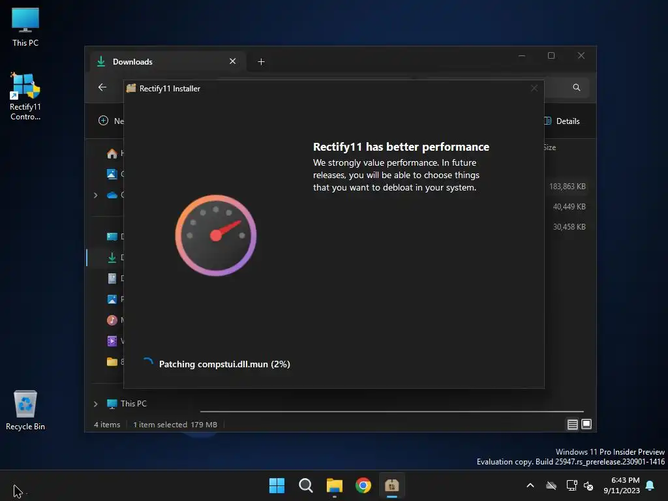Click the Patching compstui.dll.mun progress text
Screen dimensions: 668x501
[224, 364]
